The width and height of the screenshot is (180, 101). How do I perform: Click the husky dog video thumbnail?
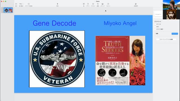pyautogui.click(x=171, y=14)
